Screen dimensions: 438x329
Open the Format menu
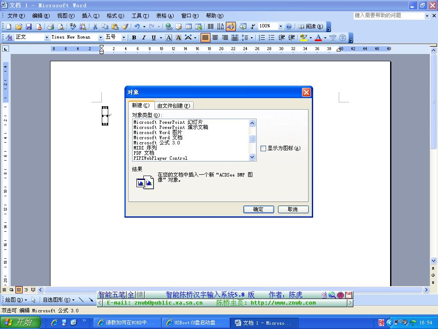coord(115,16)
